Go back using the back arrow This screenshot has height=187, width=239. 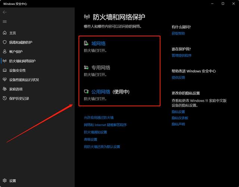point(5,12)
